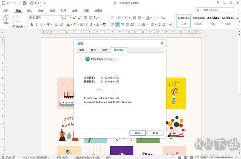Apply yellow highlight color with marker icon
The image size is (241, 159).
tap(75, 25)
